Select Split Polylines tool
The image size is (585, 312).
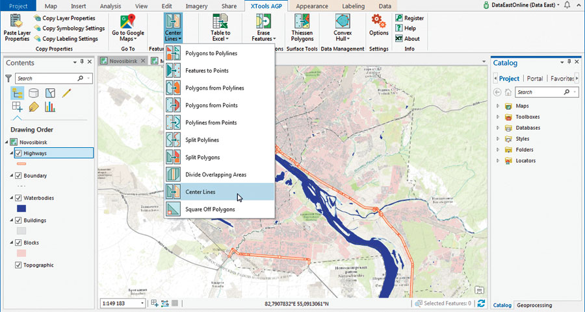[220, 140]
